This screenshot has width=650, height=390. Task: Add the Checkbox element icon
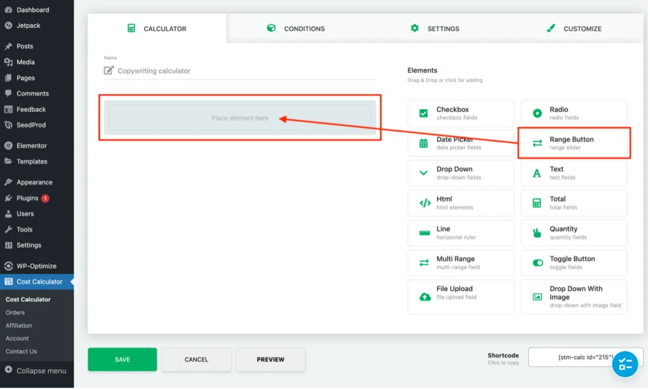pos(424,114)
